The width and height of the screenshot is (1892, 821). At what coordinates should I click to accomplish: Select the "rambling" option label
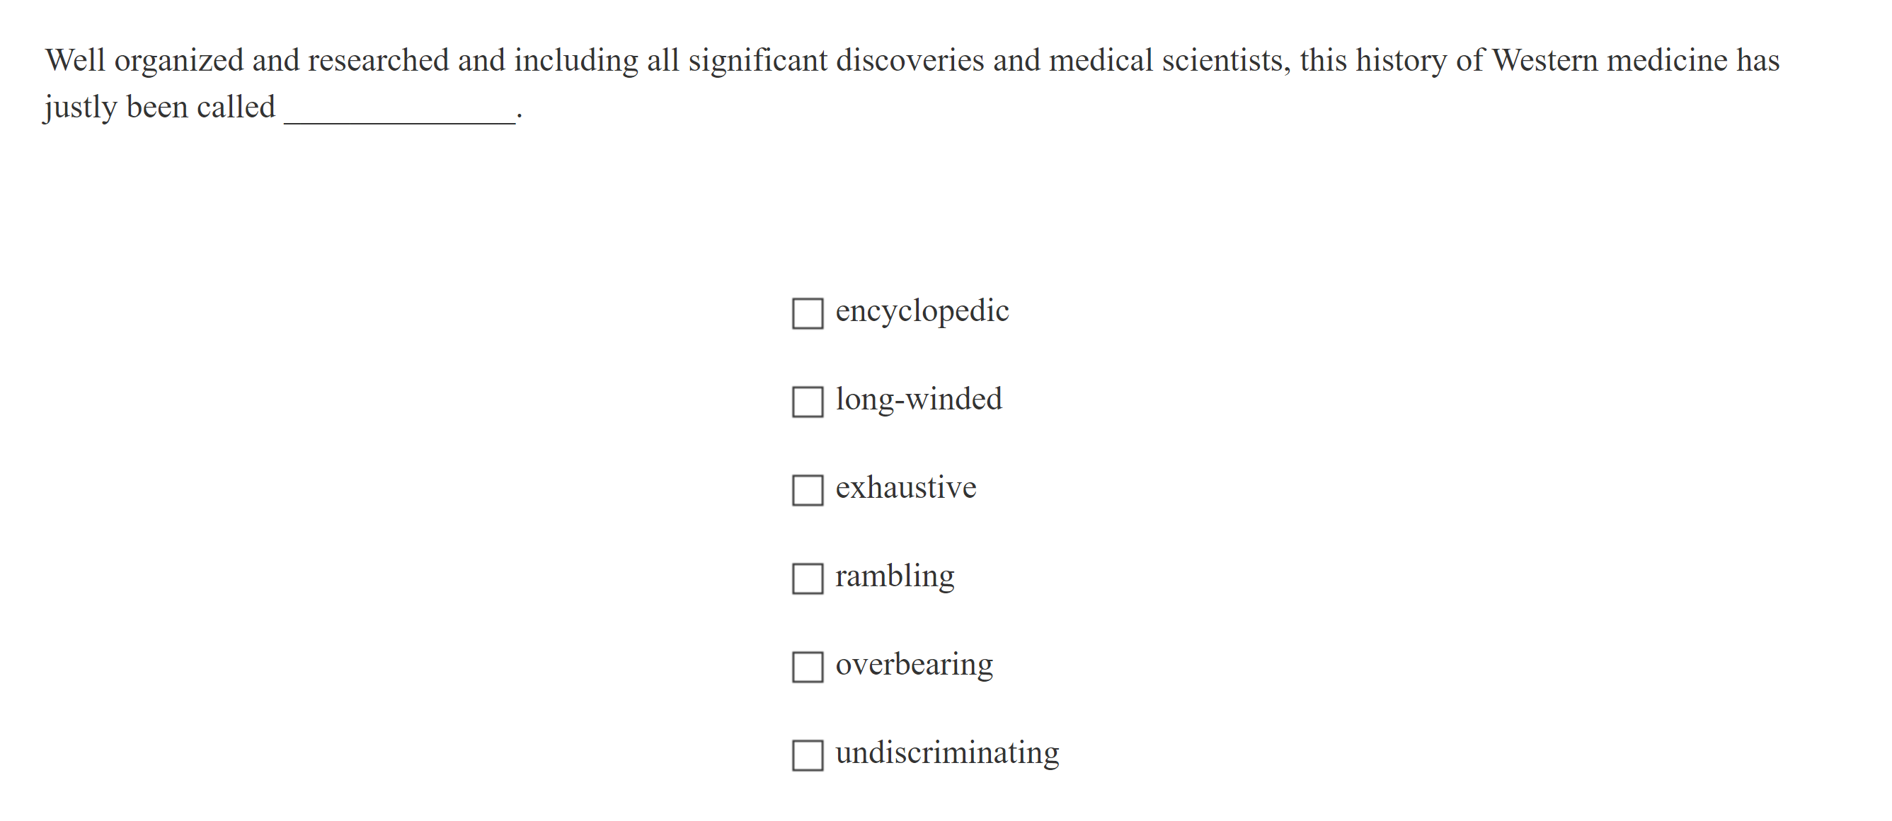[x=895, y=577]
